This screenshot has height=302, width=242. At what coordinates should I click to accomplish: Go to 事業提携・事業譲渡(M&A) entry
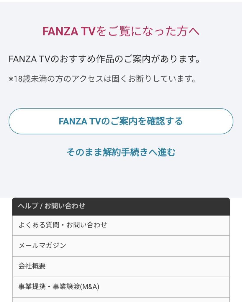121,287
